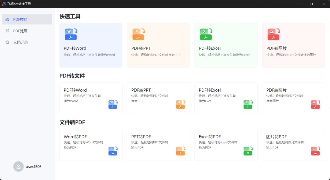
Task: Maximize the application window
Action: [x=311, y=4]
